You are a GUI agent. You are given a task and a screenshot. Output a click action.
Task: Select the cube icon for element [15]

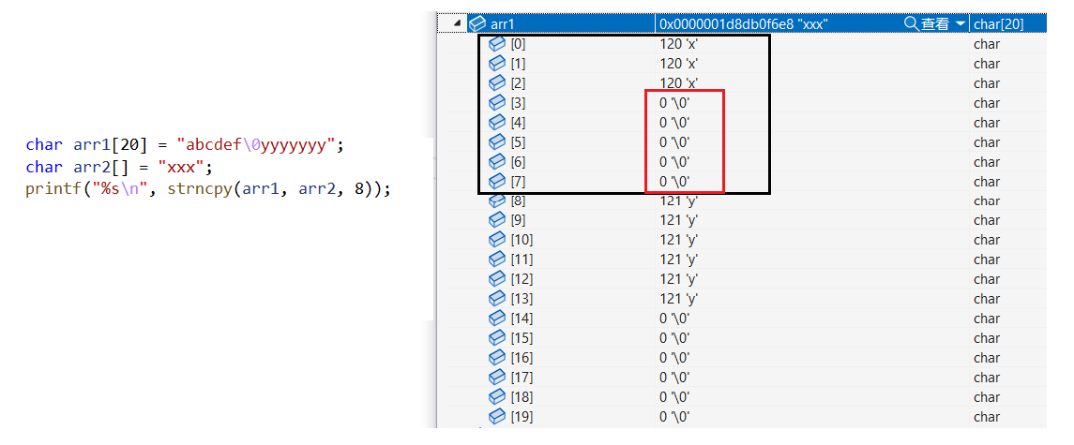(x=497, y=338)
